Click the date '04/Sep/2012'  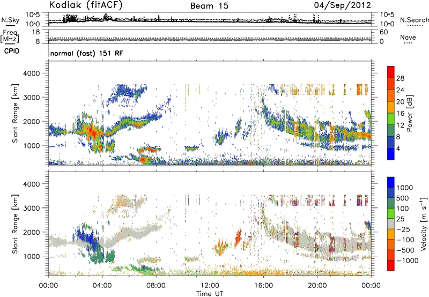coord(343,5)
